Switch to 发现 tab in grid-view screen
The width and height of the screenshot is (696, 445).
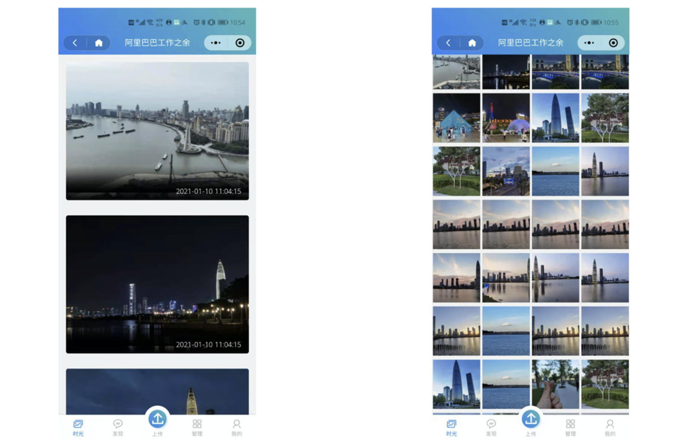491,428
